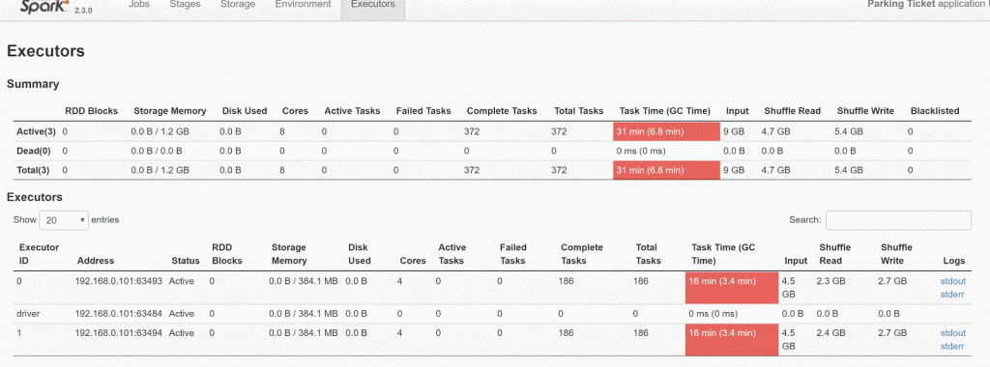Open stderr log for executor 1

pyautogui.click(x=952, y=346)
